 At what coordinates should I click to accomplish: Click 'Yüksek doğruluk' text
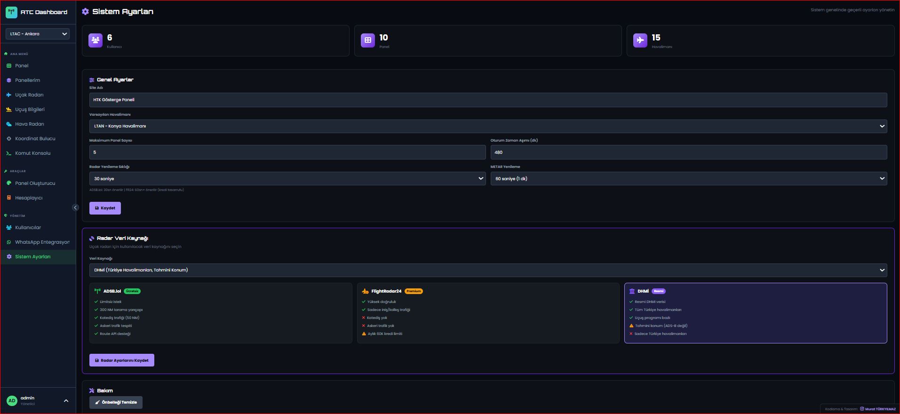pyautogui.click(x=382, y=302)
